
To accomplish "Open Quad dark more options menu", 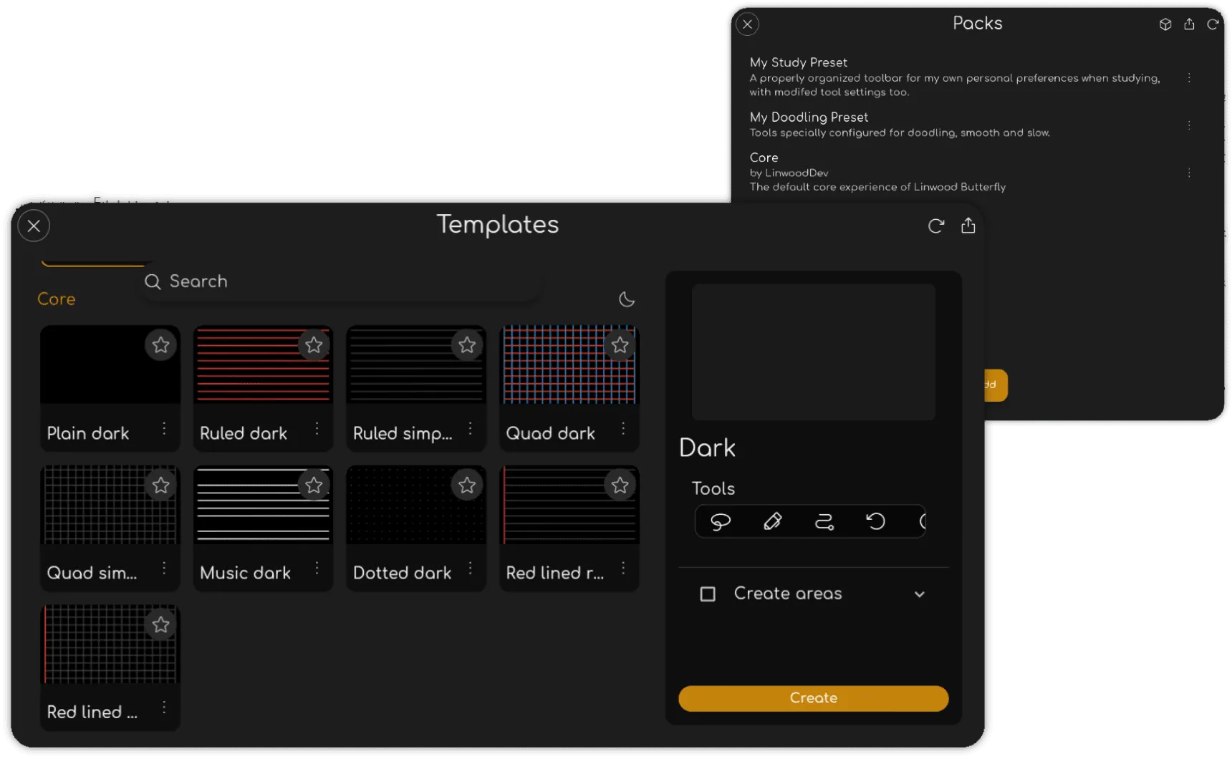I will [x=623, y=428].
